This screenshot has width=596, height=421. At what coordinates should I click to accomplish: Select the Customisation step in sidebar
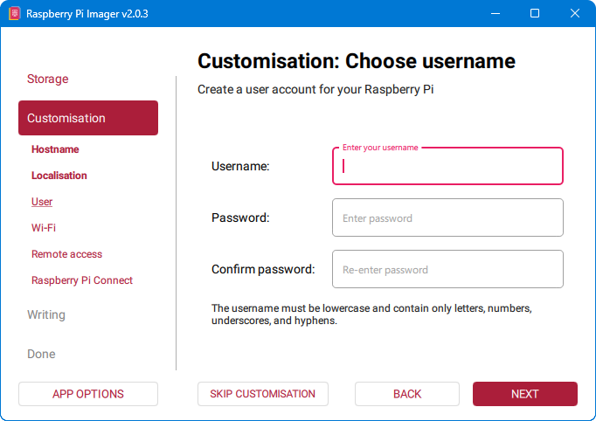tap(87, 118)
